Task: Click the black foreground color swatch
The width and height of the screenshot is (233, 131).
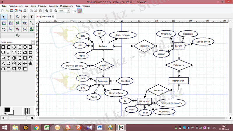Action: tap(6, 109)
